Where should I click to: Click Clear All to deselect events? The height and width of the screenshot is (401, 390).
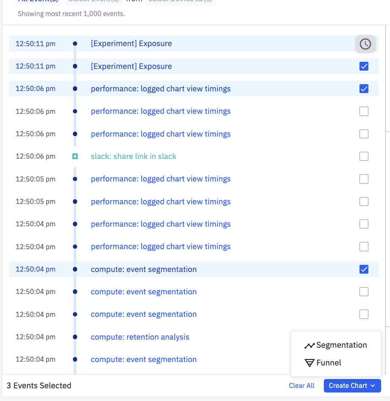point(301,386)
